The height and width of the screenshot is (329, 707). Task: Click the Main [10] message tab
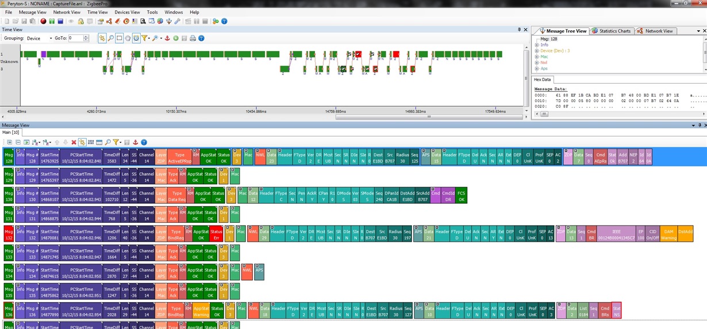point(10,133)
